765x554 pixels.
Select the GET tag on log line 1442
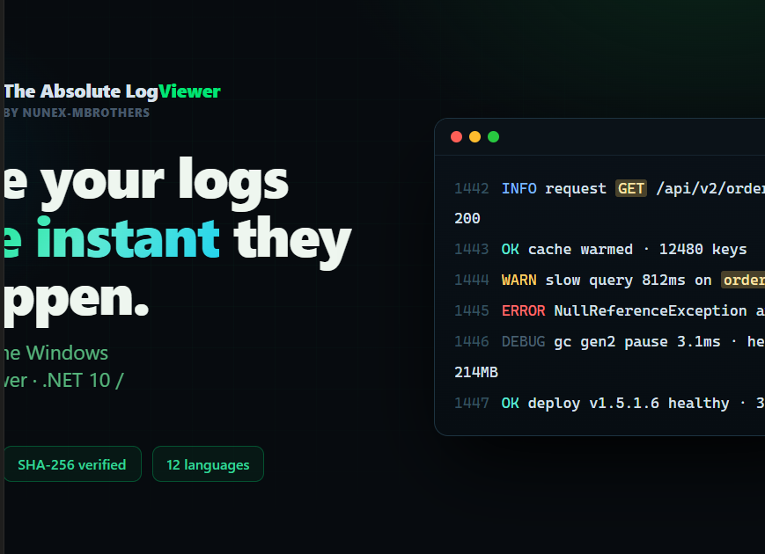pyautogui.click(x=631, y=188)
